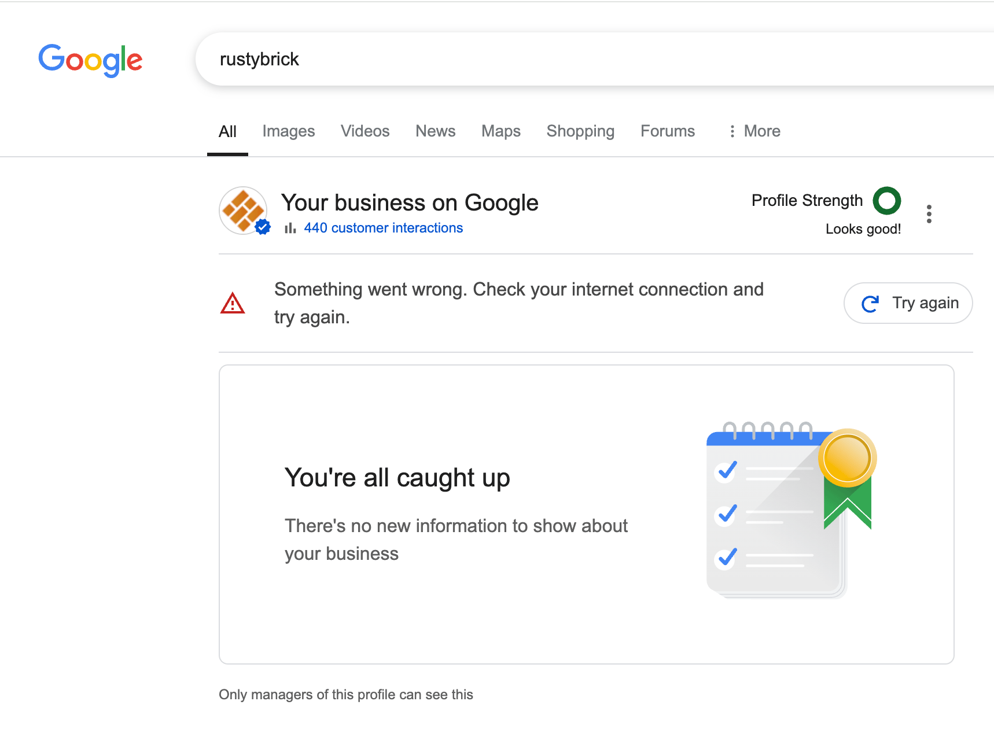Click the RustyBrick business logo thumbnail
This screenshot has width=994, height=738.
243,210
